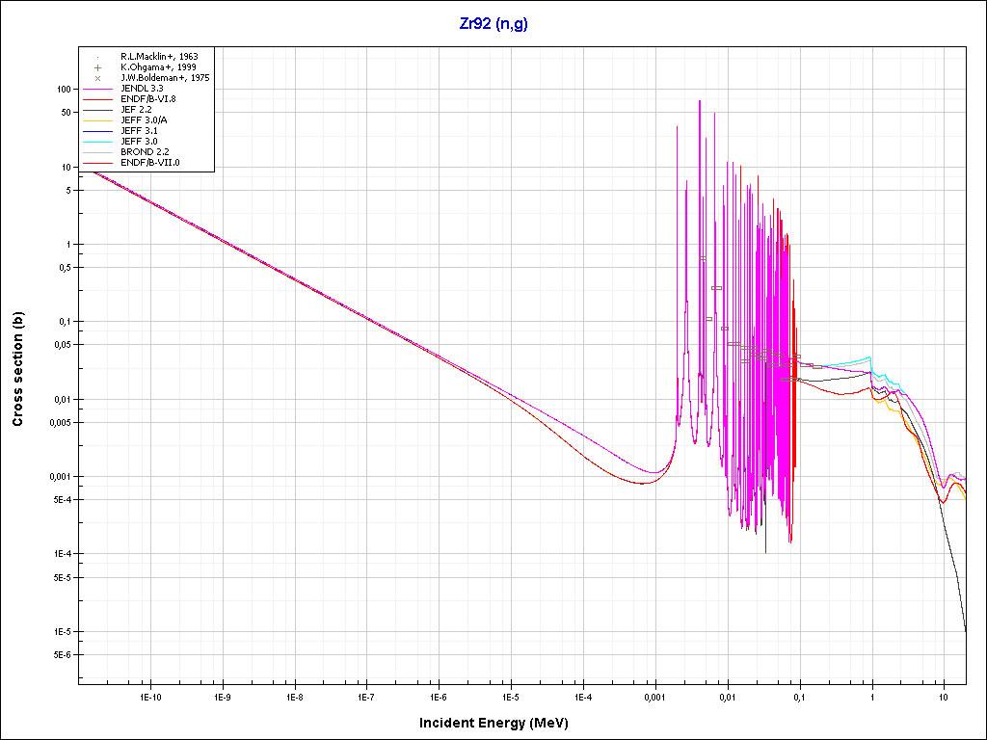This screenshot has height=740, width=987.
Task: Click the 1E-5 tick on the y-axis
Action: [60, 632]
